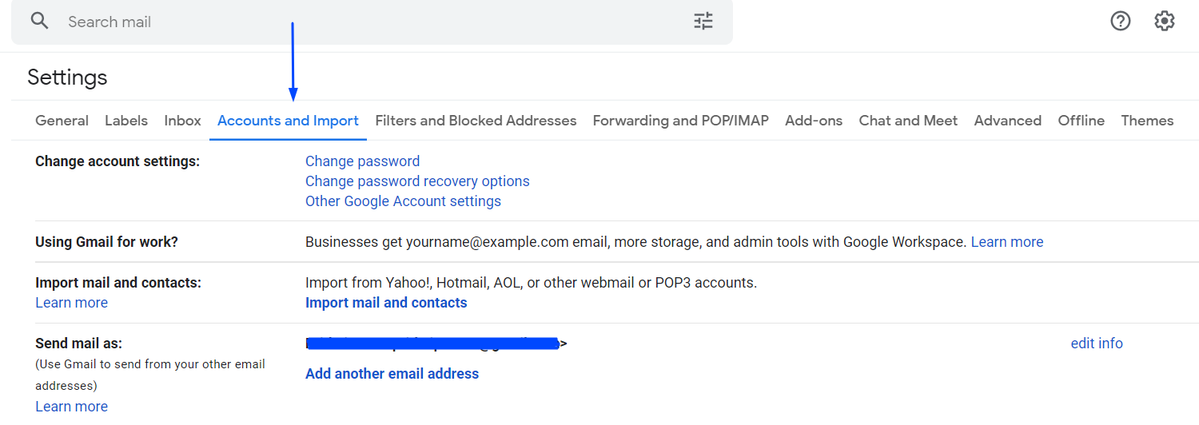1199x425 pixels.
Task: Open the Help question mark icon
Action: click(x=1121, y=22)
